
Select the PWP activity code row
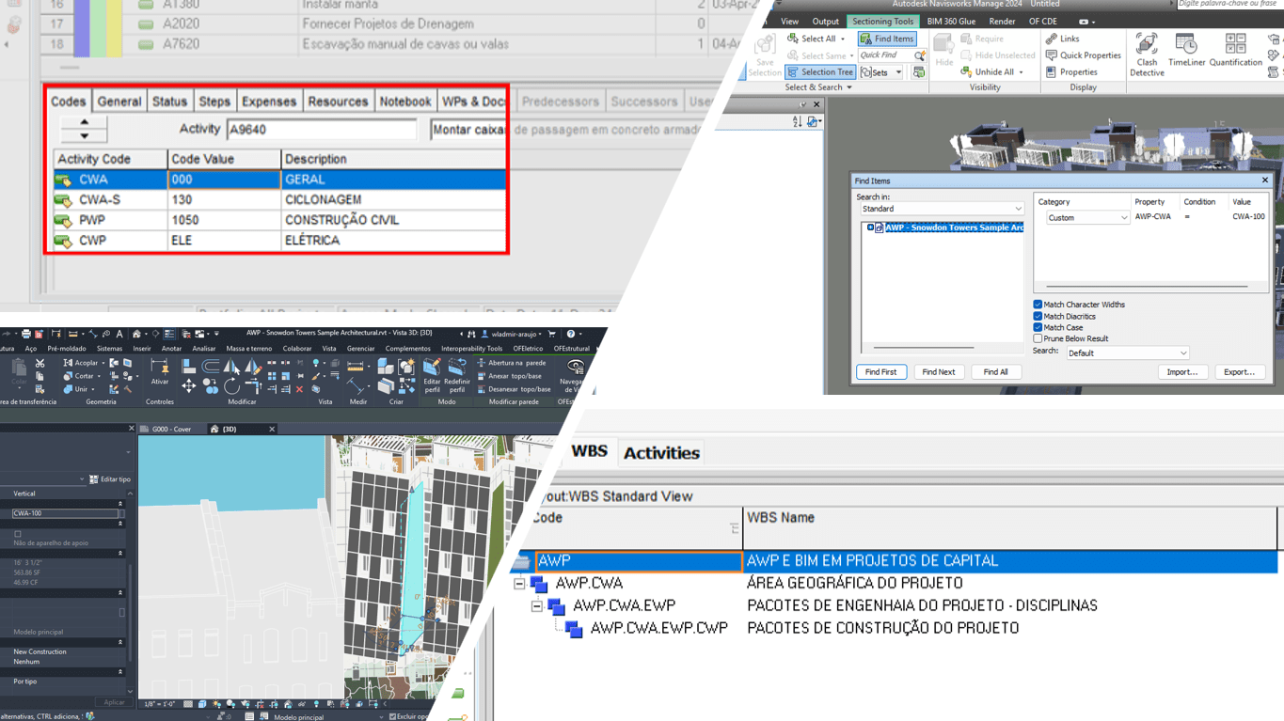280,220
